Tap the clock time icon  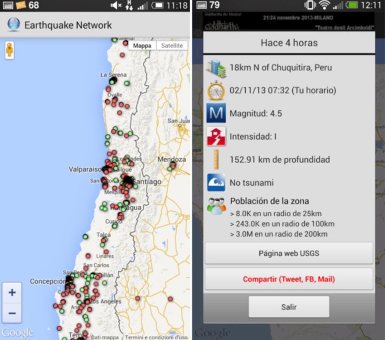coord(216,91)
